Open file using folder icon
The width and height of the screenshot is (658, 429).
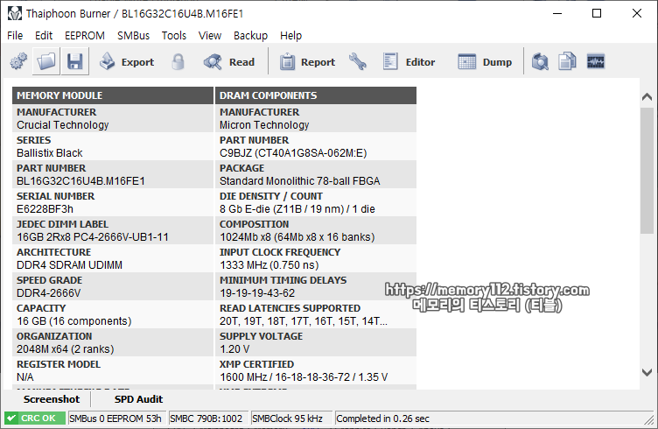click(x=46, y=61)
